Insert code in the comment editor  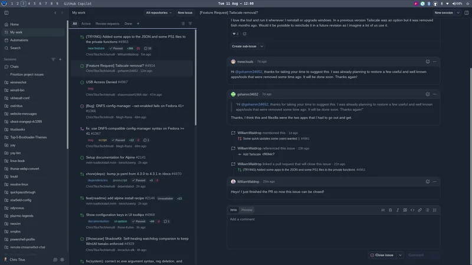[412, 210]
